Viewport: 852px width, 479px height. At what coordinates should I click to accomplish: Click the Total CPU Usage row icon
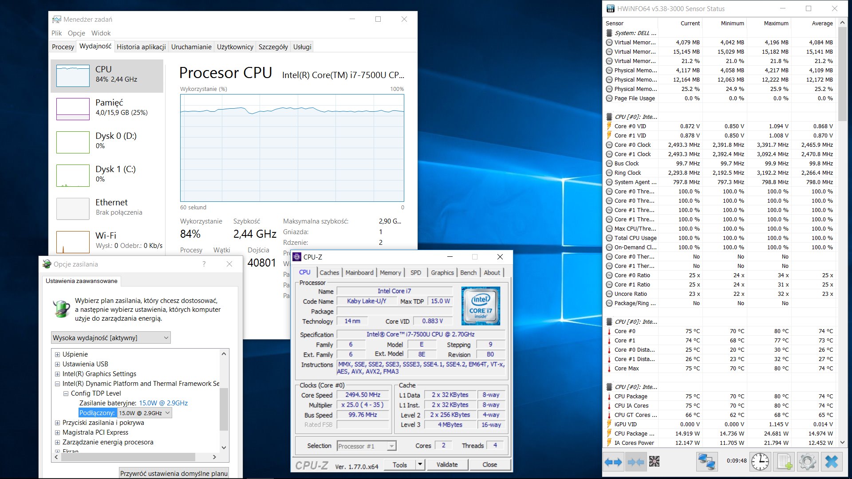tap(609, 238)
